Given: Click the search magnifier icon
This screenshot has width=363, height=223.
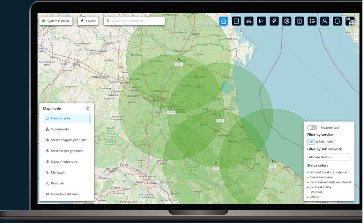Looking at the screenshot, I should coord(108,21).
